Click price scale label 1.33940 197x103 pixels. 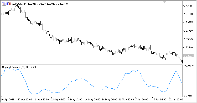click(188, 47)
